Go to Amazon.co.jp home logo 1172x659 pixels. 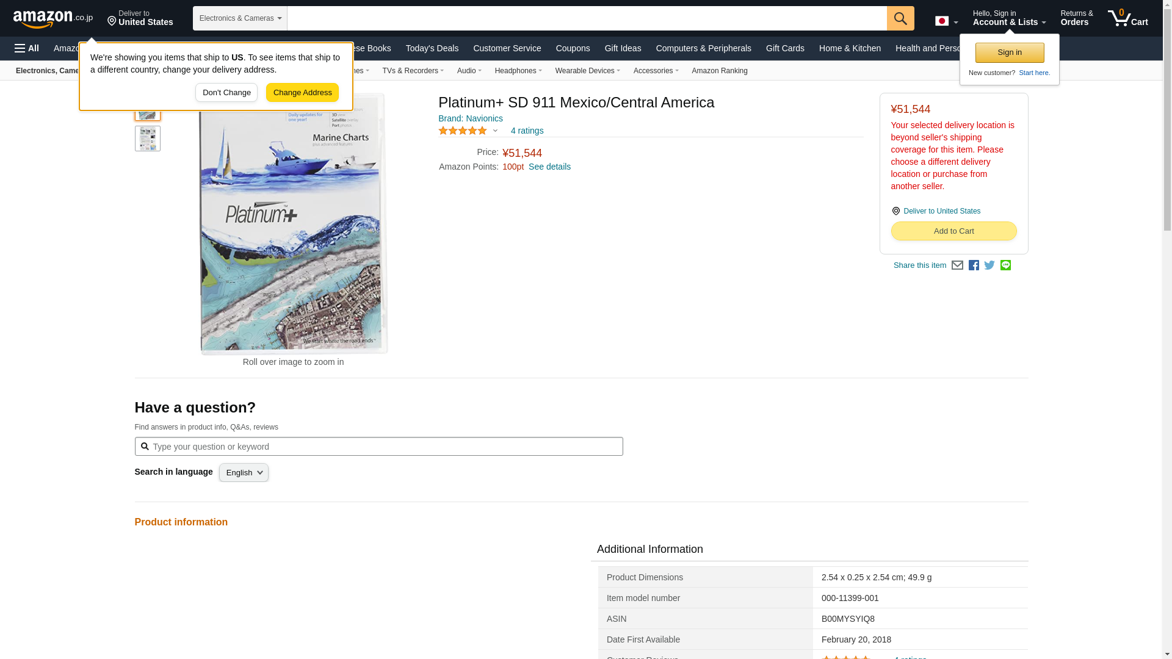pos(53,19)
